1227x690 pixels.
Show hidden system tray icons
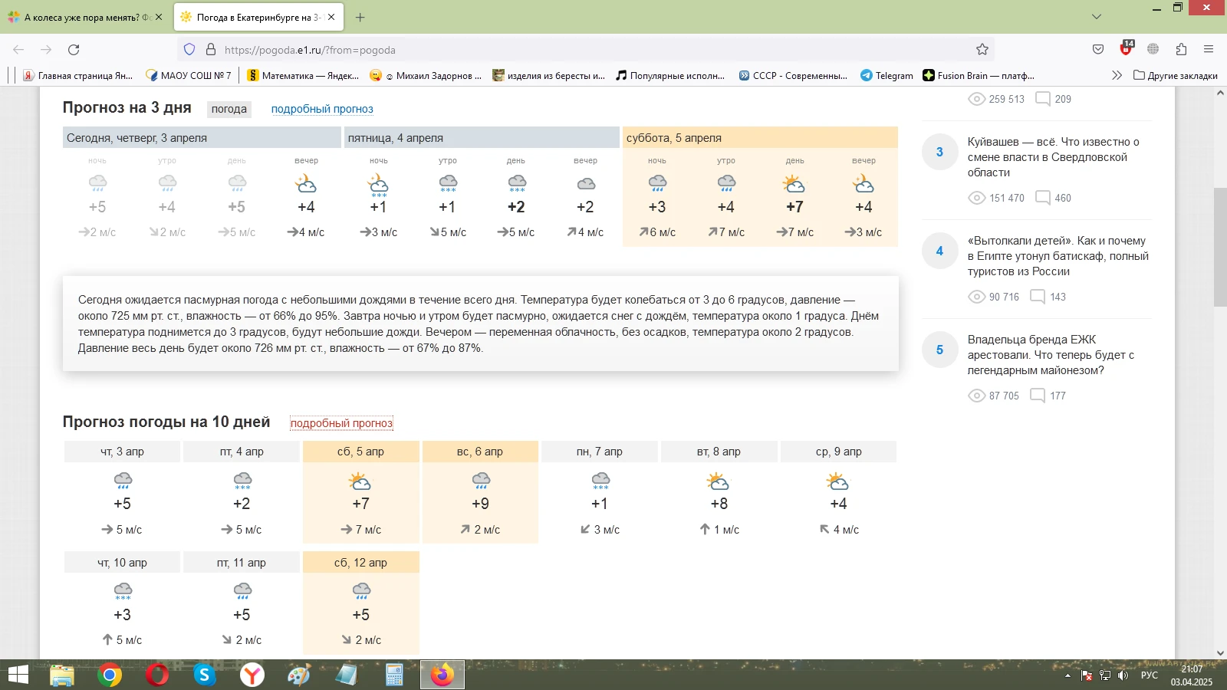[x=1067, y=675]
